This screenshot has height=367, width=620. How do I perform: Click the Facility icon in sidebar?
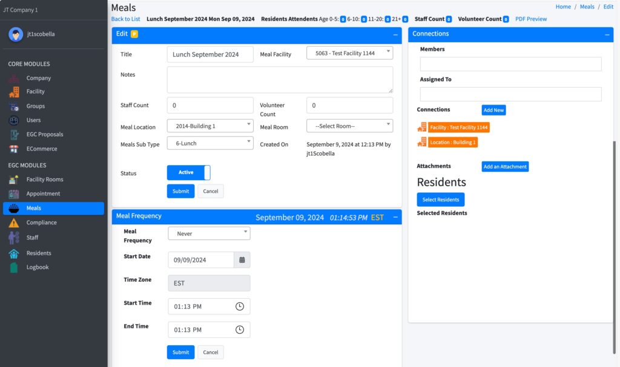[x=14, y=92]
